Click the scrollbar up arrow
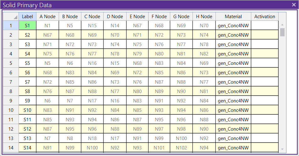The image size is (299, 156). pyautogui.click(x=282, y=25)
